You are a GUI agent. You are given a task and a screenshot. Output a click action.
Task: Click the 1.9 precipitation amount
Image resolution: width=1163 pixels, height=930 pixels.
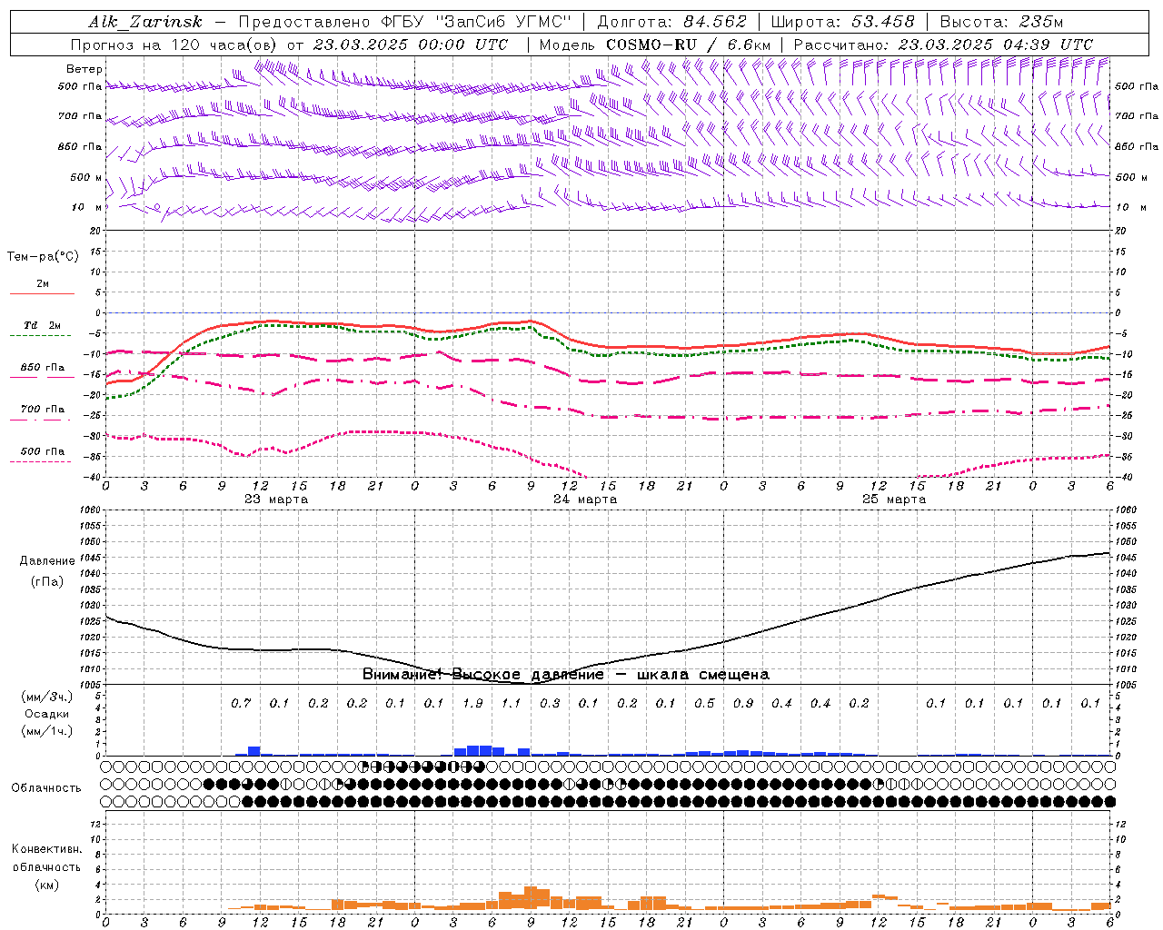pyautogui.click(x=472, y=703)
